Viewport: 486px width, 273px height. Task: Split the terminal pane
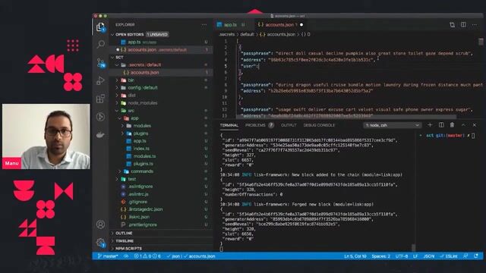(x=441, y=124)
